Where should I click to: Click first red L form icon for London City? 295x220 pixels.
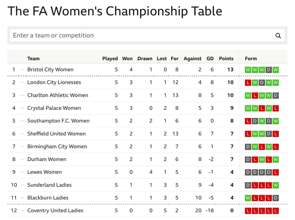tap(248, 83)
